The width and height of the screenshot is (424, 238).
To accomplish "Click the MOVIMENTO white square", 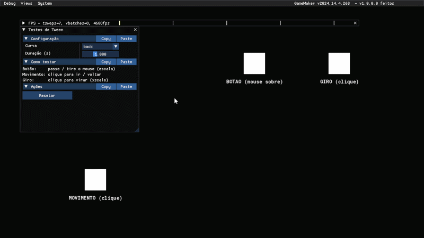I will (x=95, y=180).
